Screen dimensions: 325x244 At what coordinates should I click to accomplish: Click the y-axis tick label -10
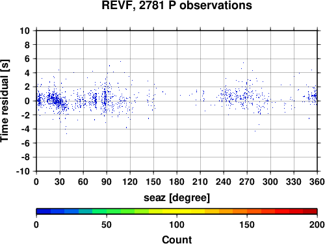[x=23, y=171]
